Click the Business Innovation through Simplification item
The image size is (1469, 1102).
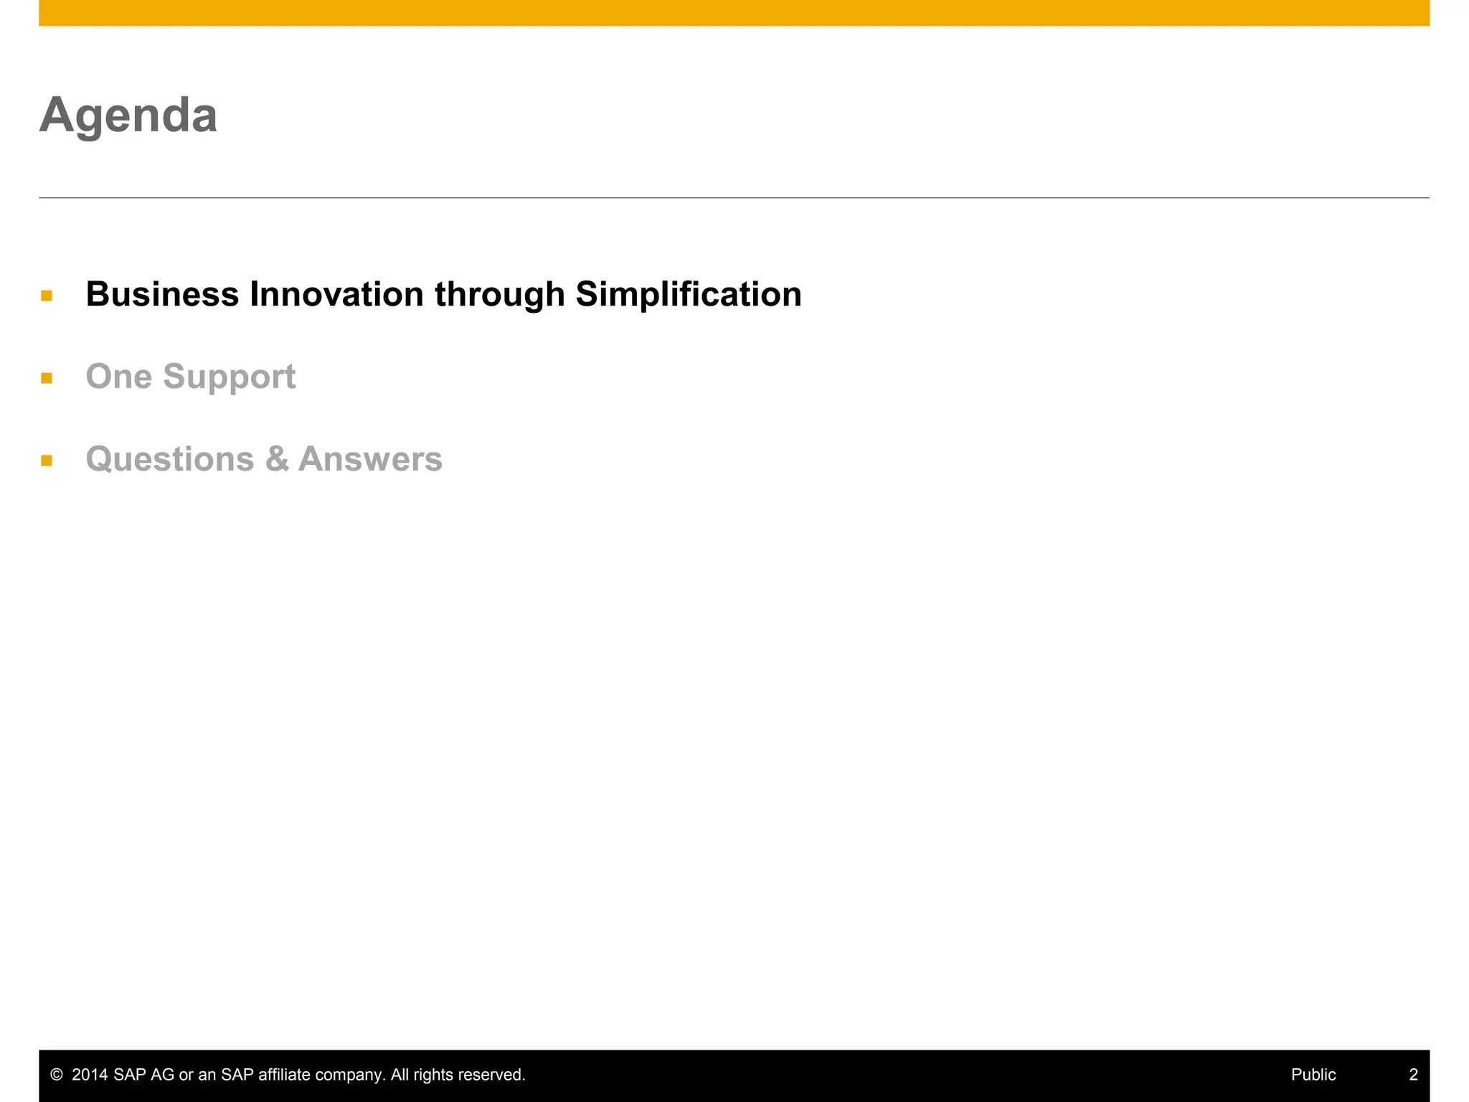(443, 294)
